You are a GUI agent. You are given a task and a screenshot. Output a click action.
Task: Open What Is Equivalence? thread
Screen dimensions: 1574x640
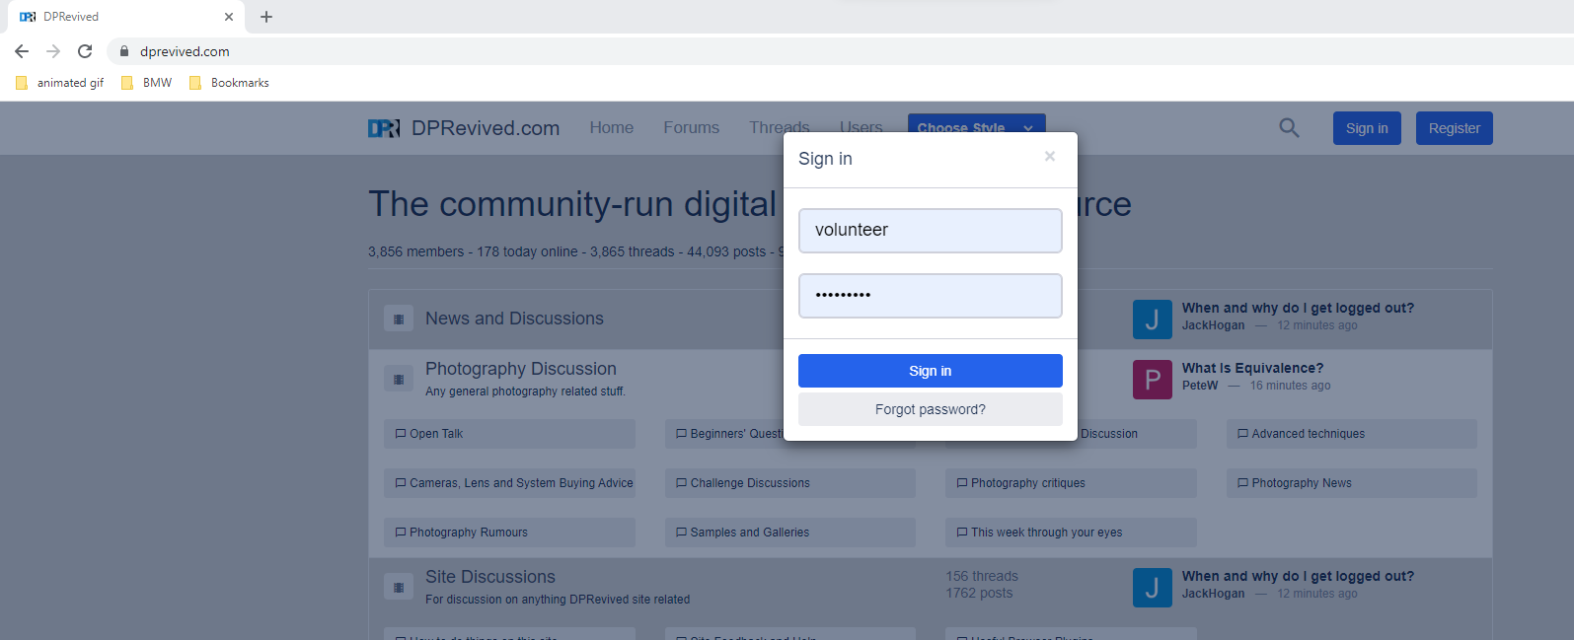coord(1253,368)
